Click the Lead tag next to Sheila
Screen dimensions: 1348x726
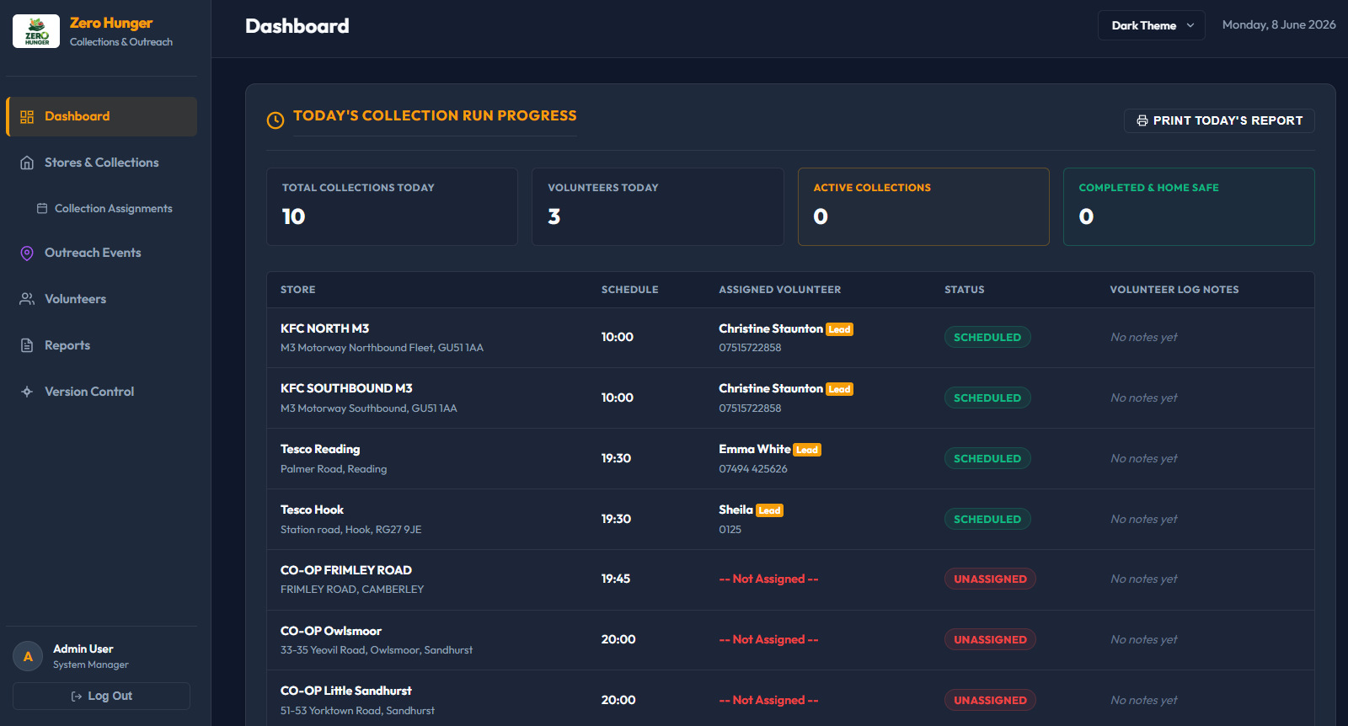(x=769, y=510)
